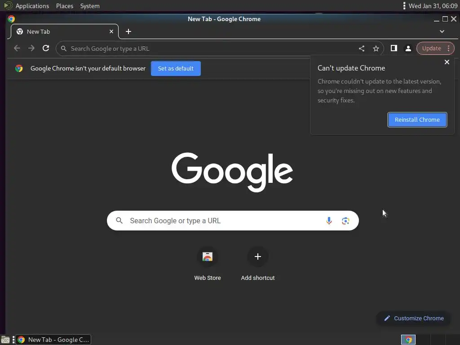Click the Add shortcut plus button
460x345 pixels.
[x=257, y=257]
